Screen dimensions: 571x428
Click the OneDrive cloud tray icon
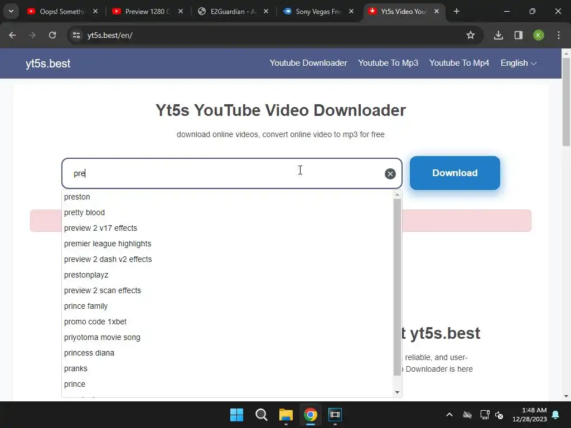pyautogui.click(x=467, y=415)
